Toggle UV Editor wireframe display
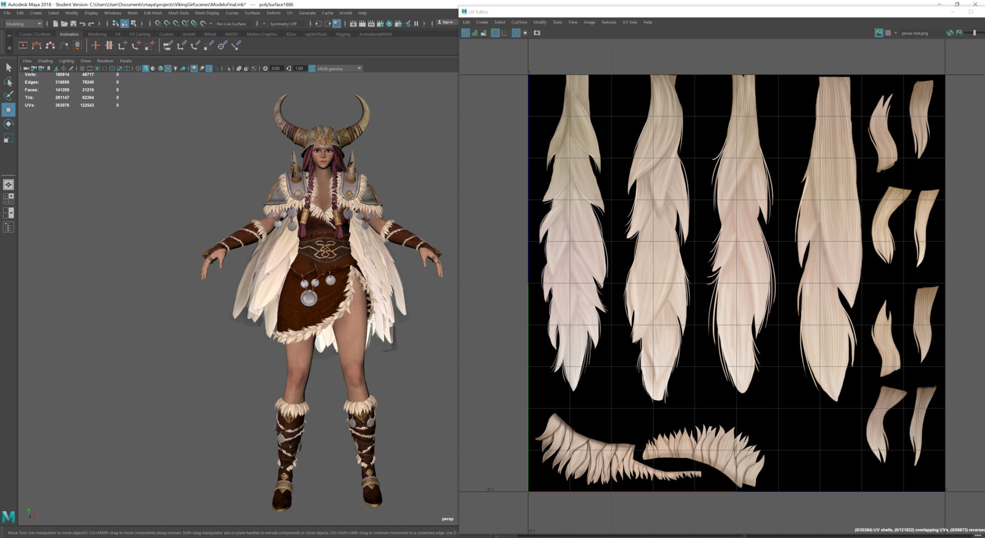Screen dimensions: 985x538 pyautogui.click(x=466, y=33)
